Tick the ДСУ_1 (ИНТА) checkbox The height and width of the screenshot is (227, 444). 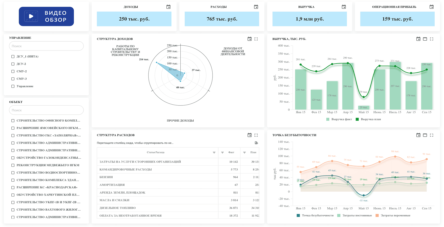(x=13, y=56)
